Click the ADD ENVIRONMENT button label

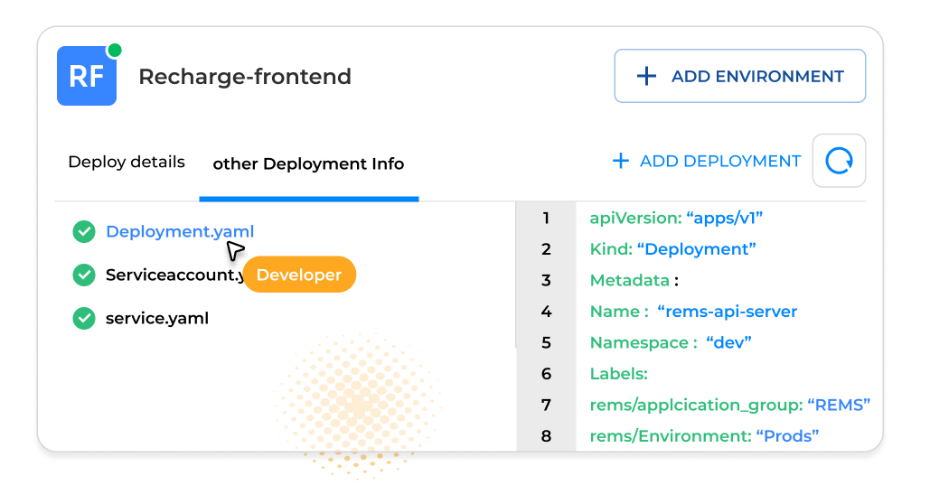(x=757, y=77)
